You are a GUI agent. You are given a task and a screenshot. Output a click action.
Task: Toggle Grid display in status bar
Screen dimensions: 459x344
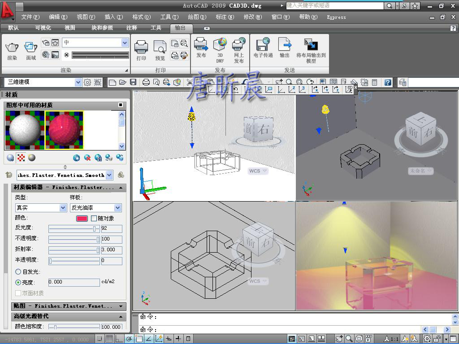[109, 339]
